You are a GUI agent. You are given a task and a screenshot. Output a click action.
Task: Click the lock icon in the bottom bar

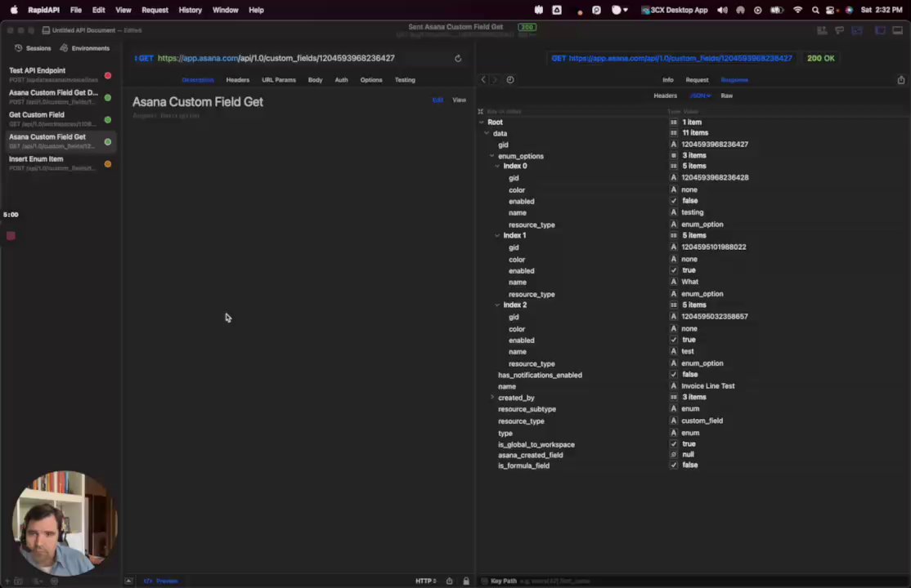[x=466, y=581]
